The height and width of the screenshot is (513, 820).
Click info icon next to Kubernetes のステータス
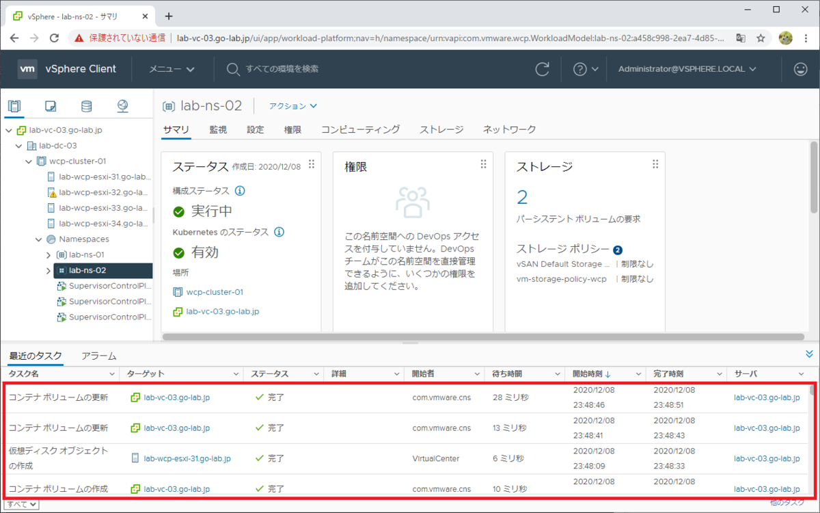click(x=279, y=232)
